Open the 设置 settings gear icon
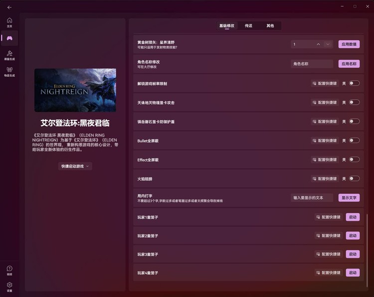374x297 pixels. tap(9, 286)
